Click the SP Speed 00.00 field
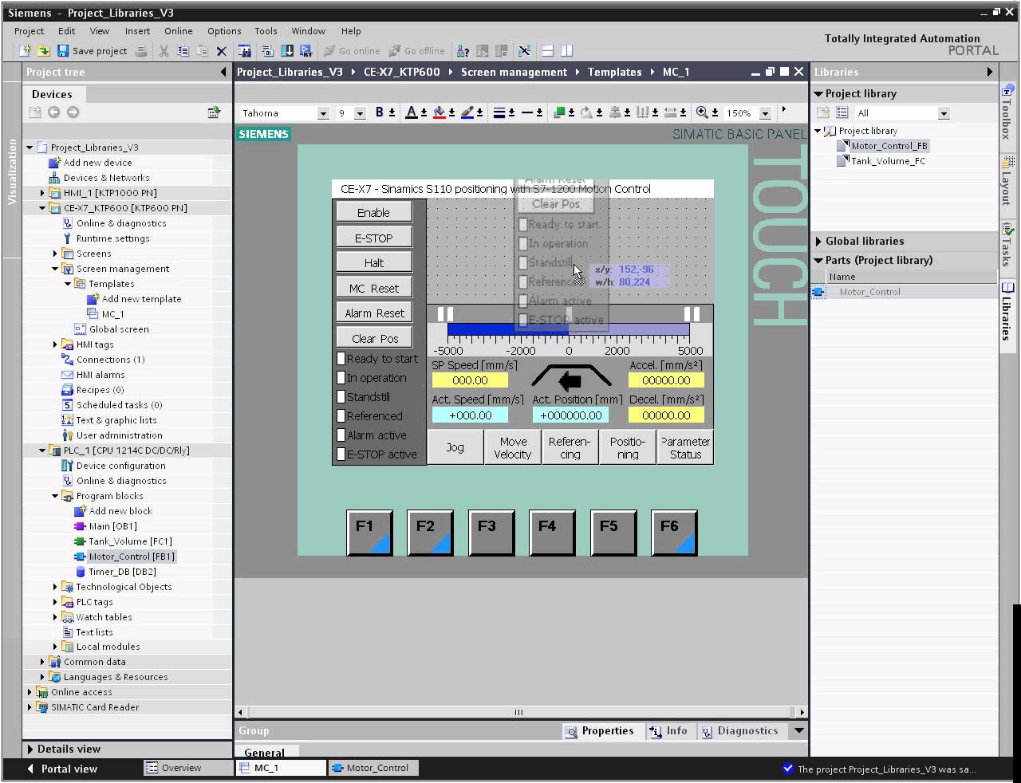Viewport: 1021px width, 783px height. coord(470,381)
